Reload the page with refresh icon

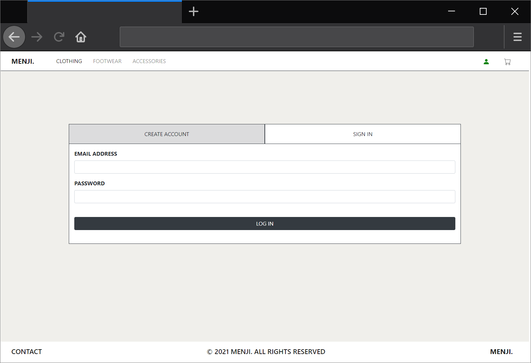coord(59,37)
